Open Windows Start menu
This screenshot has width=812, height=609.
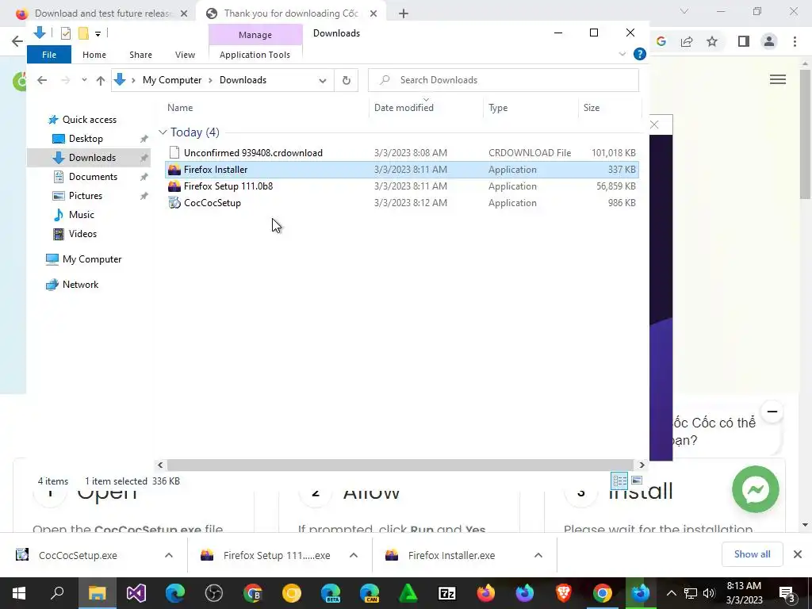(19, 593)
